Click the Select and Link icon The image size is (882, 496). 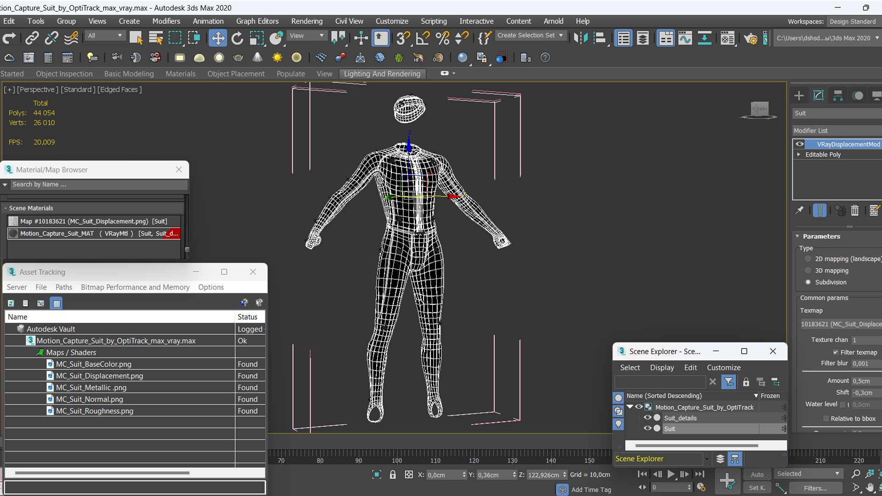coord(32,38)
